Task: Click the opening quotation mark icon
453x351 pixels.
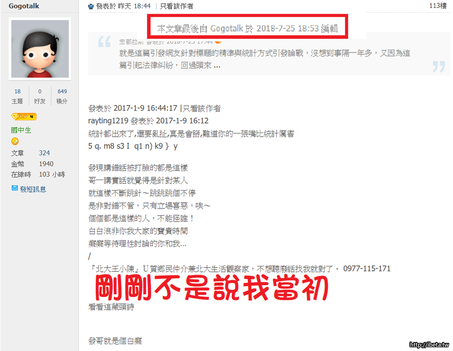Action: (x=104, y=42)
